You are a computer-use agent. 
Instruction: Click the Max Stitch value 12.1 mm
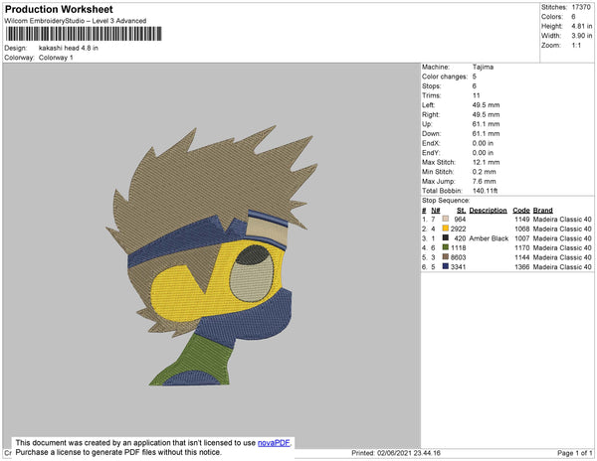486,162
